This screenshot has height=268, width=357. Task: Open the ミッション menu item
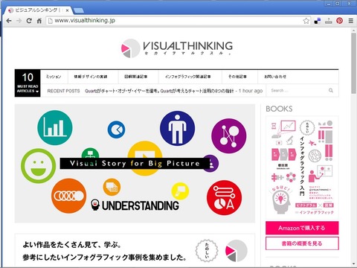54,77
